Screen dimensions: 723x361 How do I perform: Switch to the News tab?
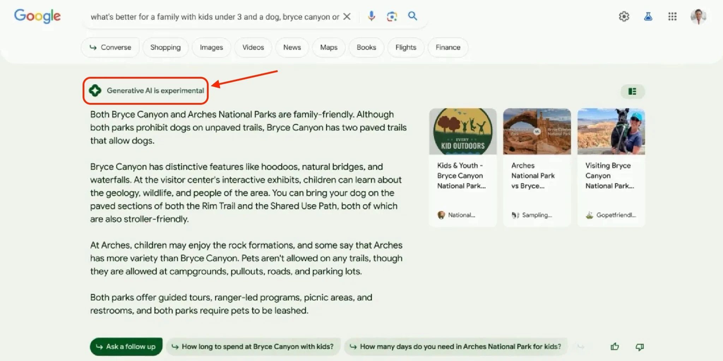[292, 47]
